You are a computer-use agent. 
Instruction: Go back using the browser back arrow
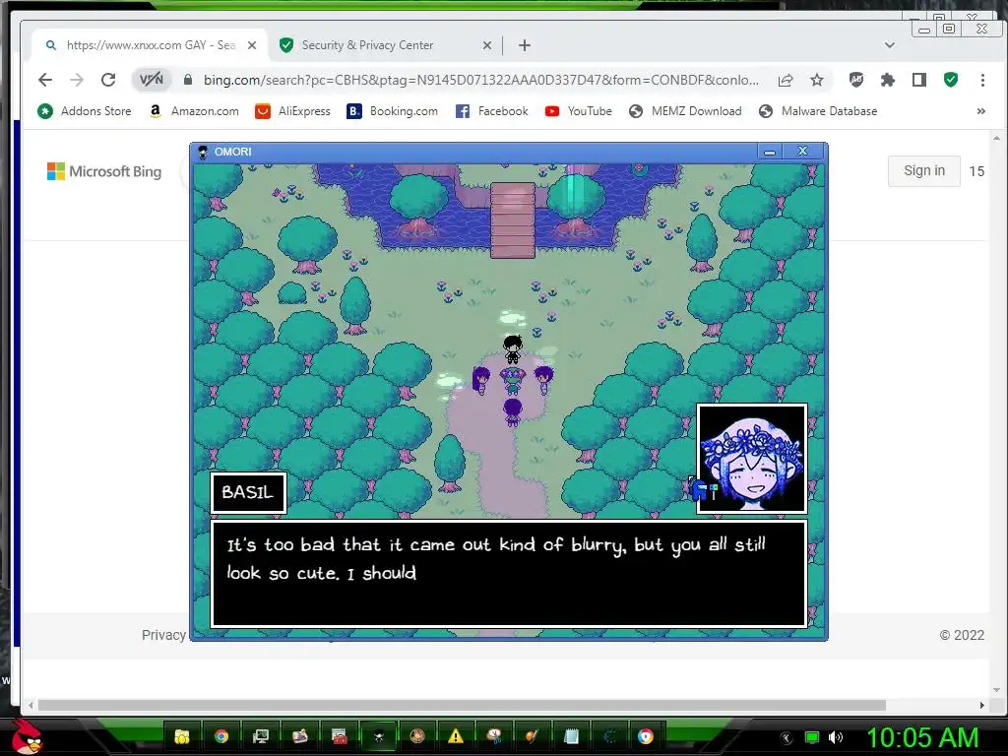tap(45, 80)
